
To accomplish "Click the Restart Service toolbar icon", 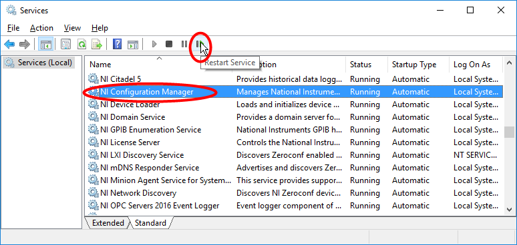I will point(200,44).
